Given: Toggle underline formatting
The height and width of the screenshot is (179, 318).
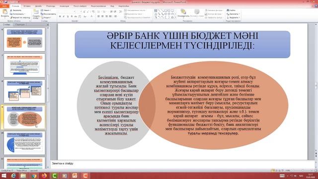Looking at the screenshot, I should (68, 16).
